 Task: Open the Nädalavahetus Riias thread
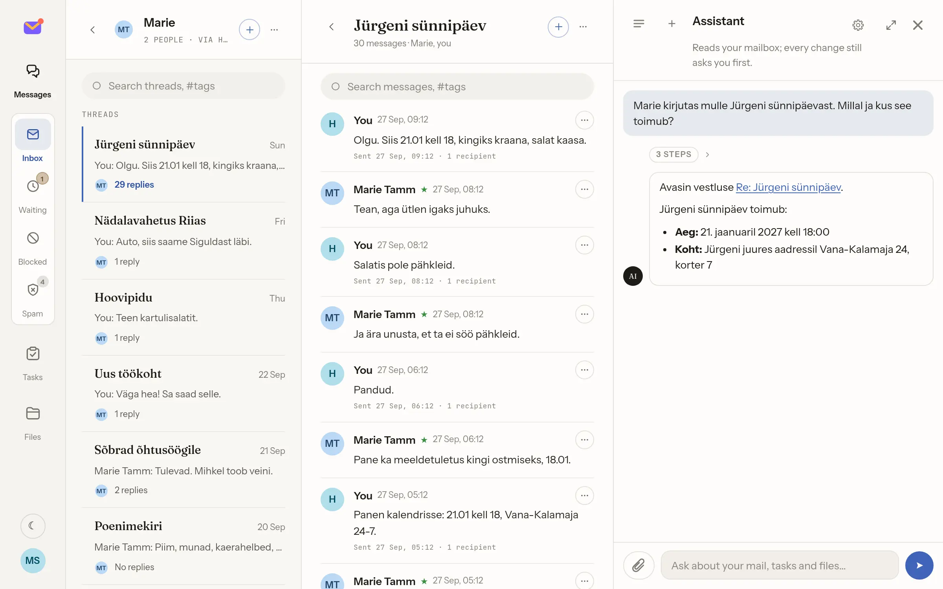183,241
